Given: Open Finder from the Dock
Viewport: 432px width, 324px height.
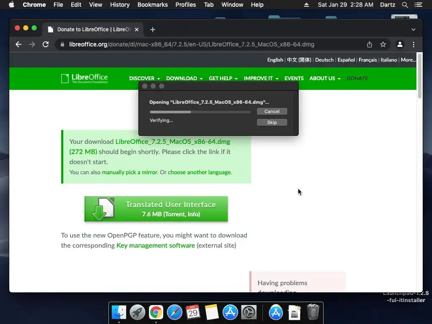Looking at the screenshot, I should (x=119, y=313).
